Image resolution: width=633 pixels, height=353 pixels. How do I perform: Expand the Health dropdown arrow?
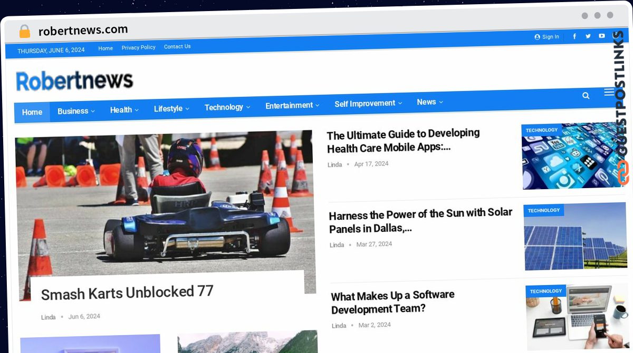click(137, 110)
